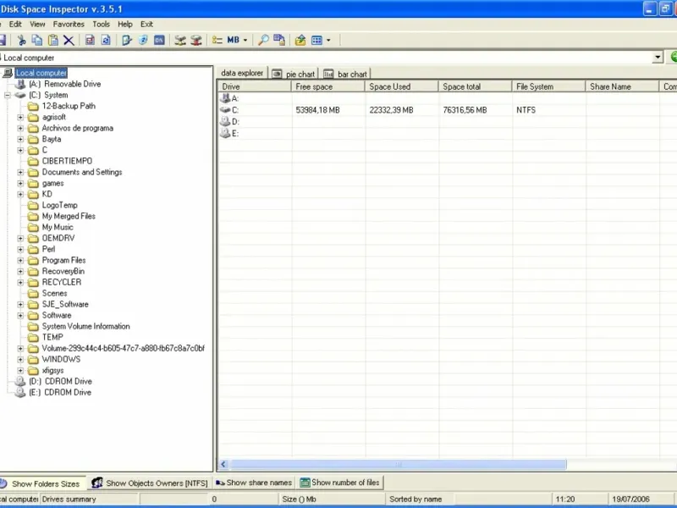Expand the Program Files folder node
The width and height of the screenshot is (677, 508).
(x=20, y=261)
